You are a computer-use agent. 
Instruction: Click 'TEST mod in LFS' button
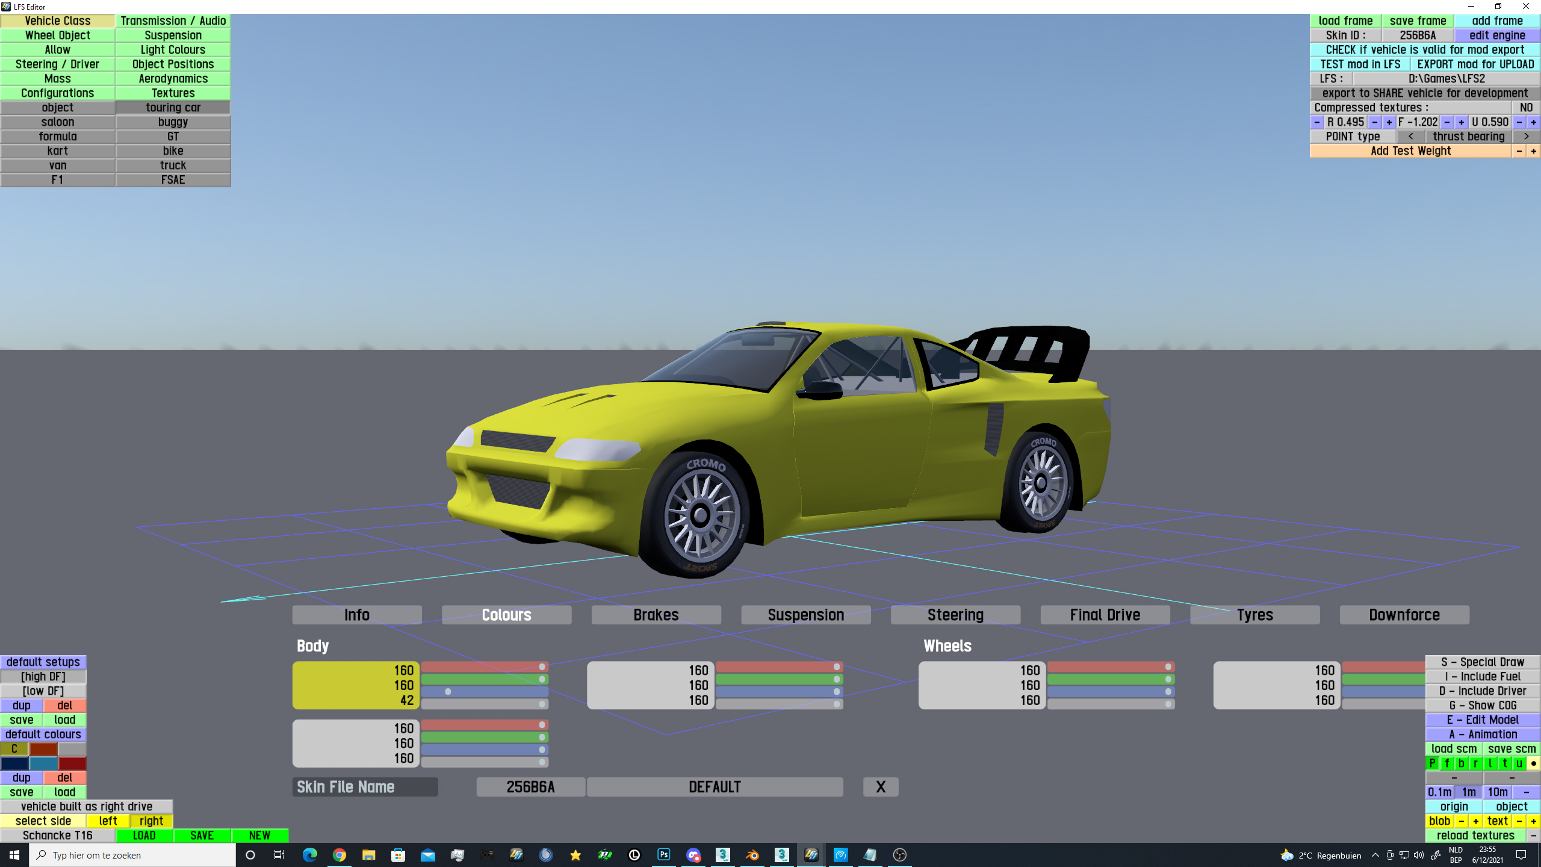pyautogui.click(x=1360, y=64)
